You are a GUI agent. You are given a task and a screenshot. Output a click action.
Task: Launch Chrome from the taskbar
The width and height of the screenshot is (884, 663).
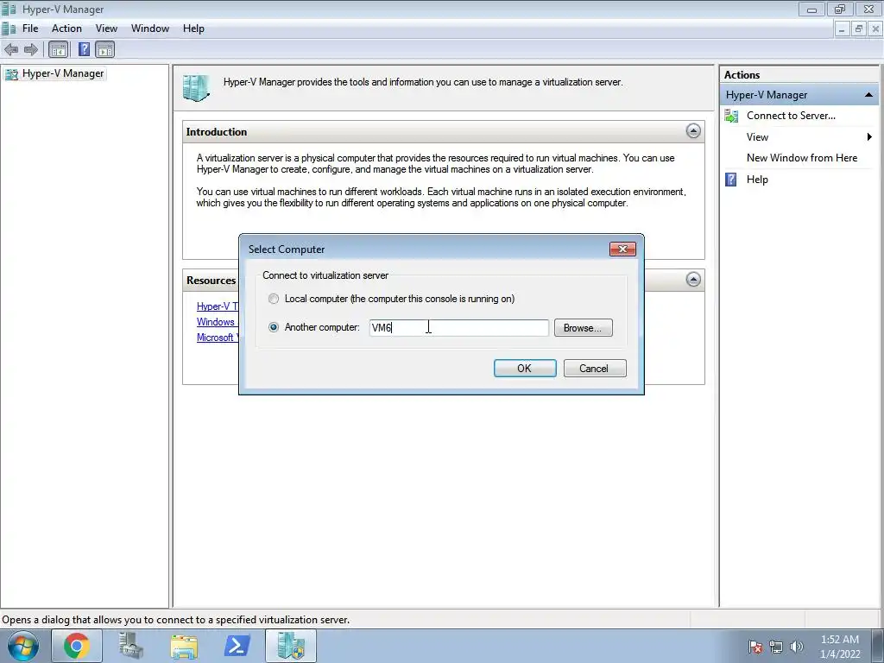(x=77, y=646)
